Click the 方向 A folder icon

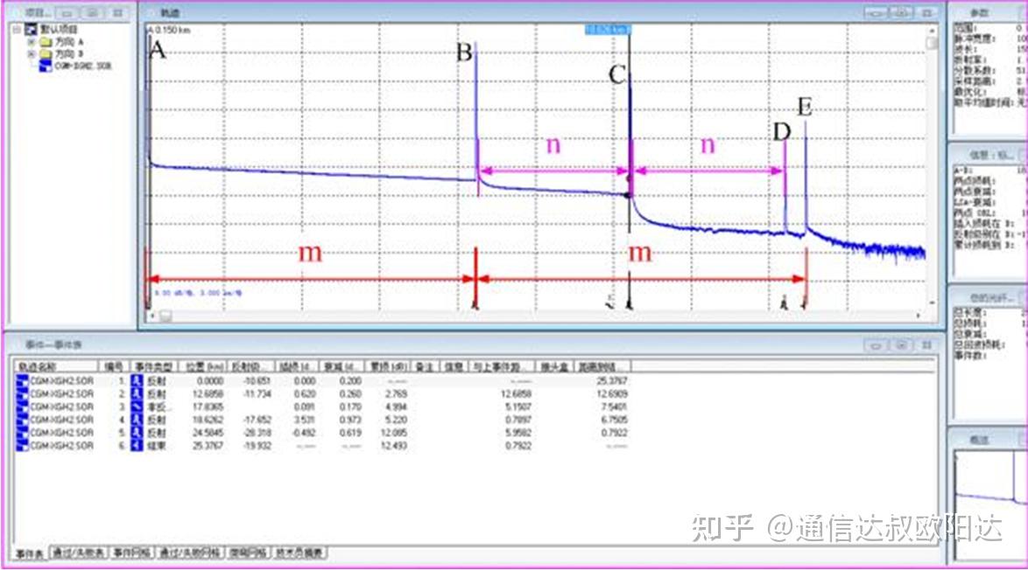44,43
